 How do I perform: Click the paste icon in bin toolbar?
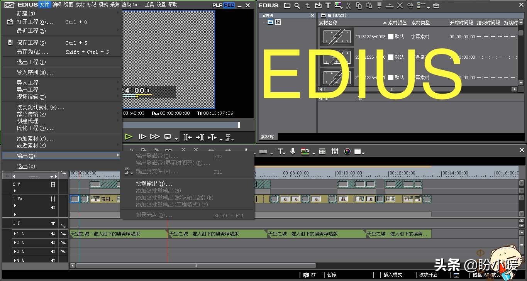(x=369, y=5)
